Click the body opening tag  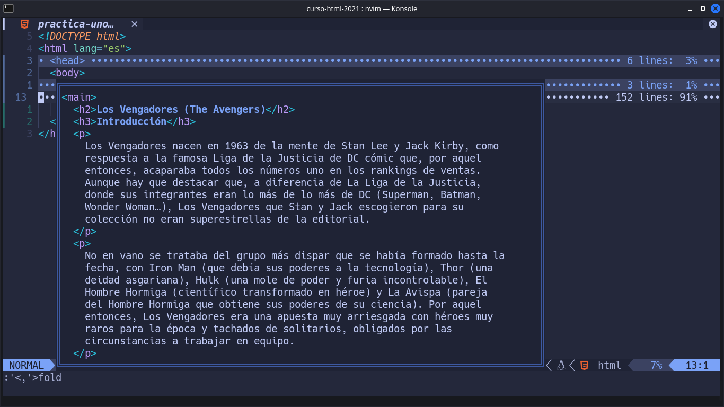click(x=67, y=73)
